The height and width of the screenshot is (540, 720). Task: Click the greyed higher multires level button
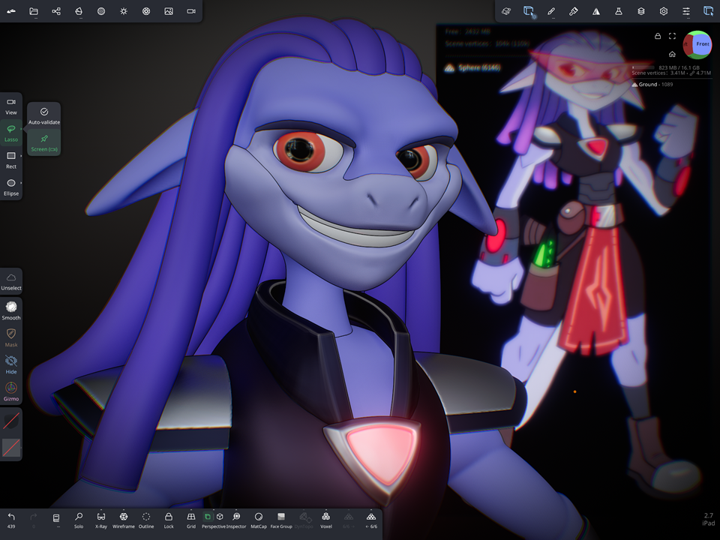349,520
